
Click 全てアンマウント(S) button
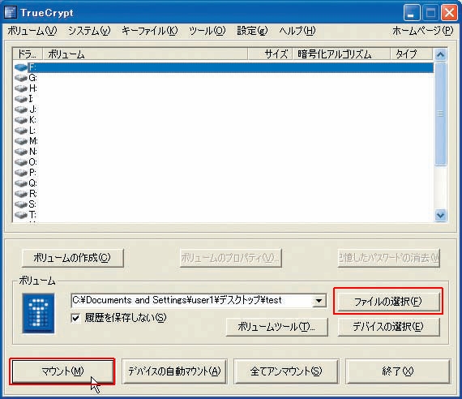click(286, 371)
